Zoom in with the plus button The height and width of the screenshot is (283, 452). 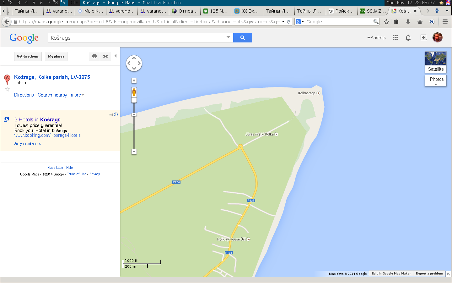(134, 100)
